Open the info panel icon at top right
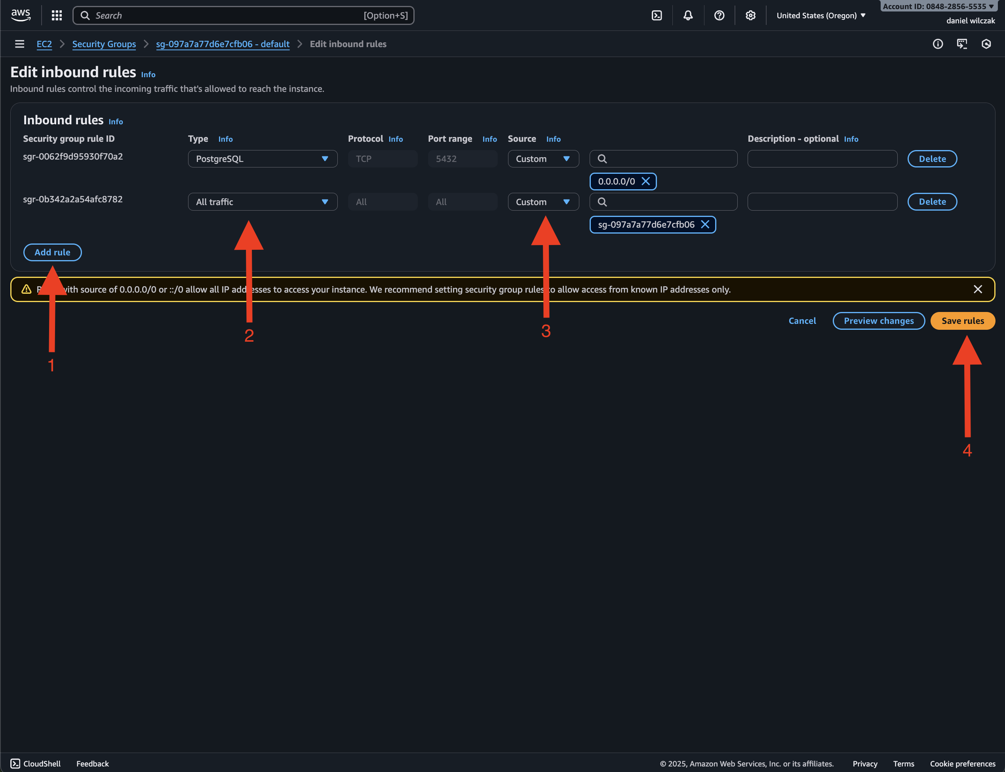This screenshot has height=772, width=1005. coord(937,44)
